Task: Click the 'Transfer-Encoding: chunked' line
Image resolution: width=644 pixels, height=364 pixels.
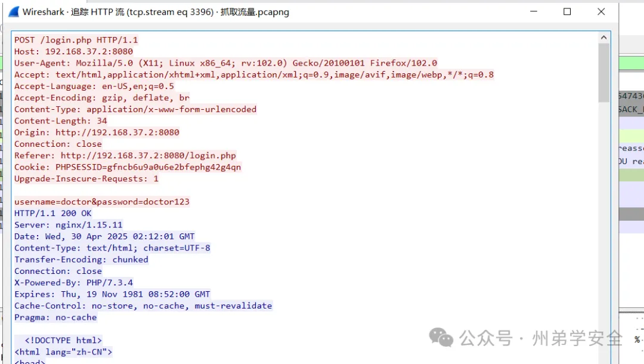Action: click(81, 259)
